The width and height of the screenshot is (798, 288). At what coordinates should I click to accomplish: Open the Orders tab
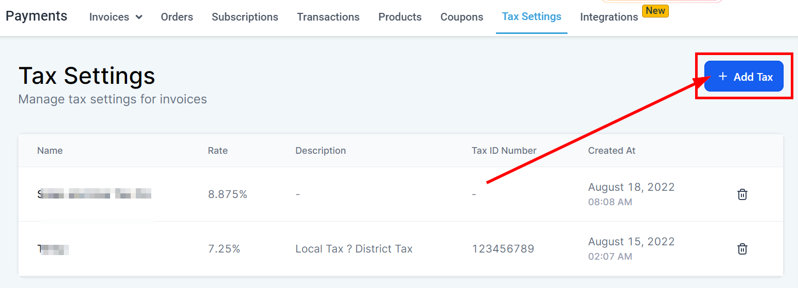(x=177, y=17)
